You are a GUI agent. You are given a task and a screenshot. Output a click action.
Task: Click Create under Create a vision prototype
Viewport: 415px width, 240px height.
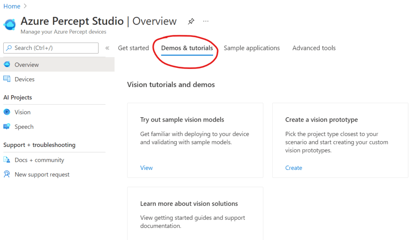click(x=293, y=167)
